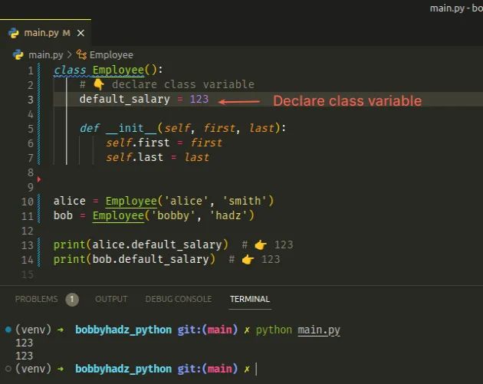Viewport: 483px width, 384px height.
Task: Click the '# declare class variable' comment
Action: coord(167,84)
